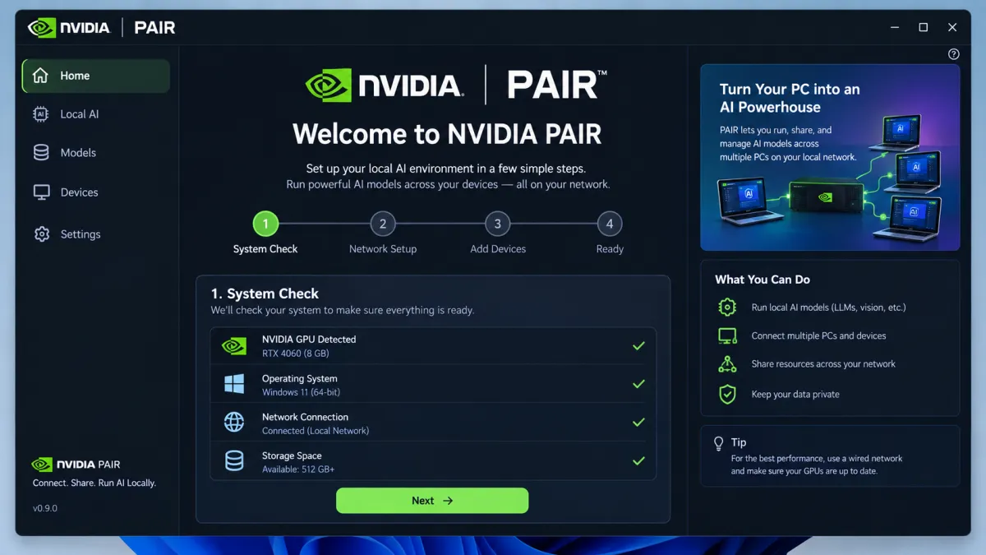Screen dimensions: 986x555
Task: Click the 'RTX 4060 (8 GB)' text
Action: (x=295, y=354)
